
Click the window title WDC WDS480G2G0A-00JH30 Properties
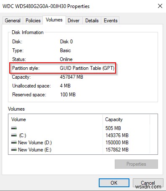(x=46, y=6)
